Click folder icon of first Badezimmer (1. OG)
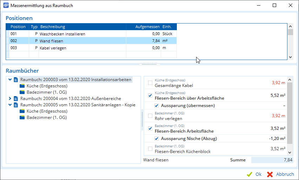The image size is (299, 180). tap(22, 92)
